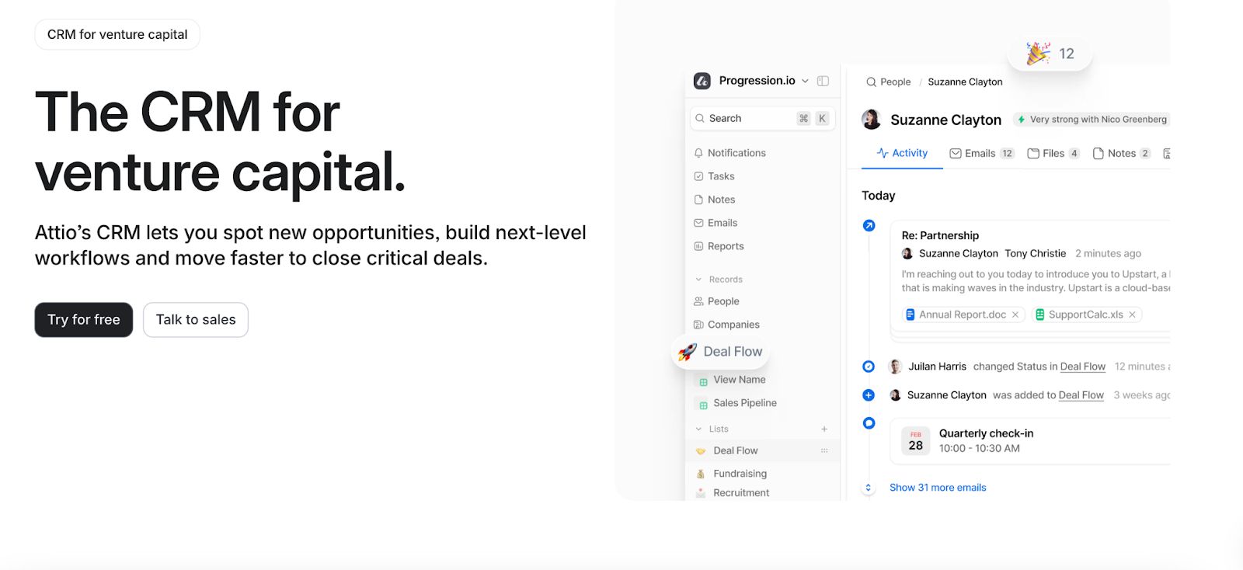This screenshot has width=1243, height=570.
Task: Click the Talk to sales button
Action: point(196,320)
